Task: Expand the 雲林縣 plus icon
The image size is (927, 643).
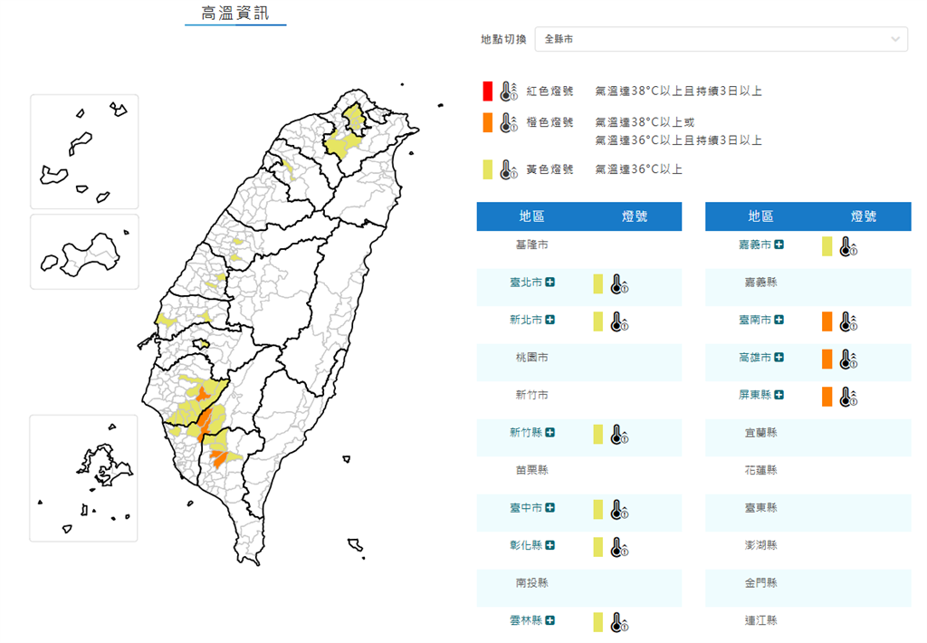Action: click(x=550, y=620)
